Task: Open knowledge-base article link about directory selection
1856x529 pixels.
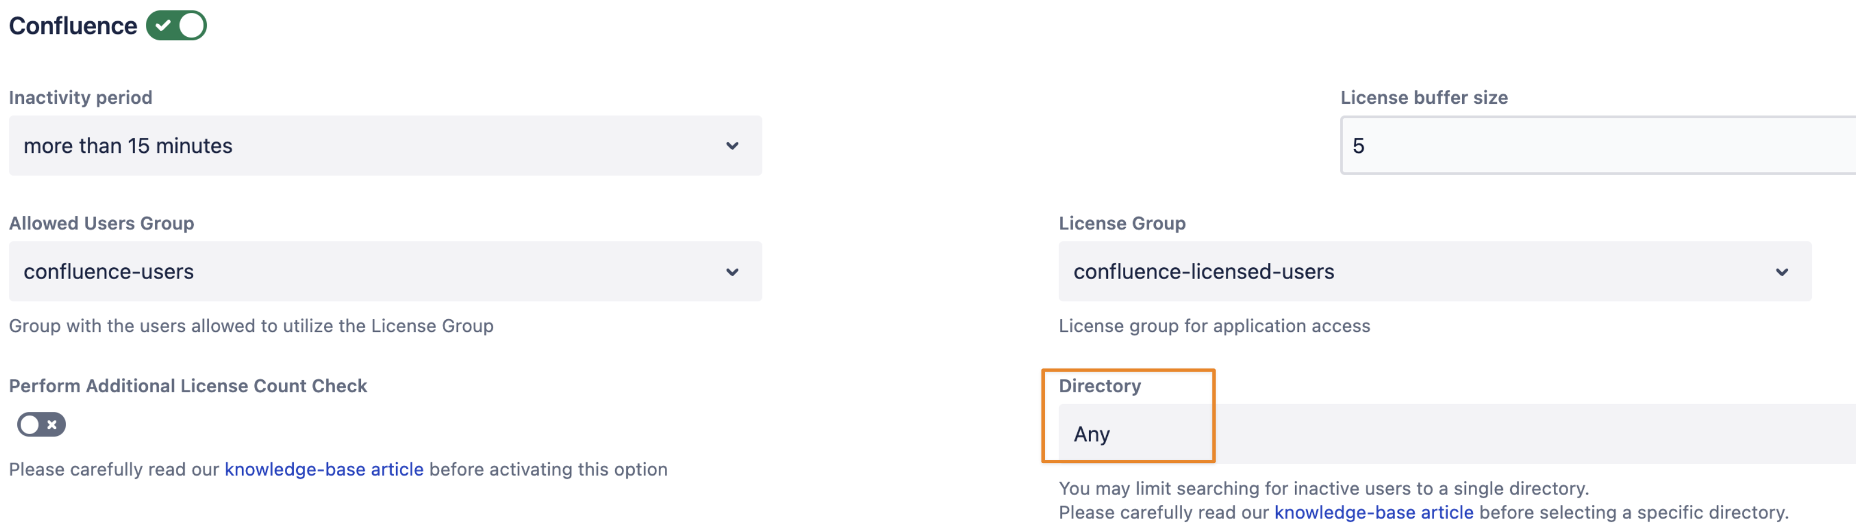Action: (x=1373, y=512)
